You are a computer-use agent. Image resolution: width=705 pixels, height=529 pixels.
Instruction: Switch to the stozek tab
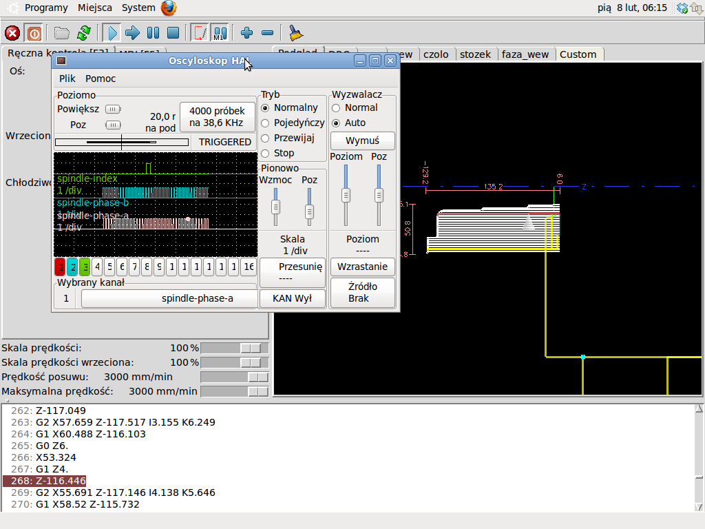[x=475, y=54]
